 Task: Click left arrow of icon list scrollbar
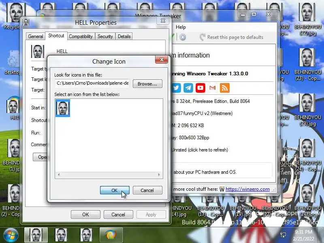[59, 175]
